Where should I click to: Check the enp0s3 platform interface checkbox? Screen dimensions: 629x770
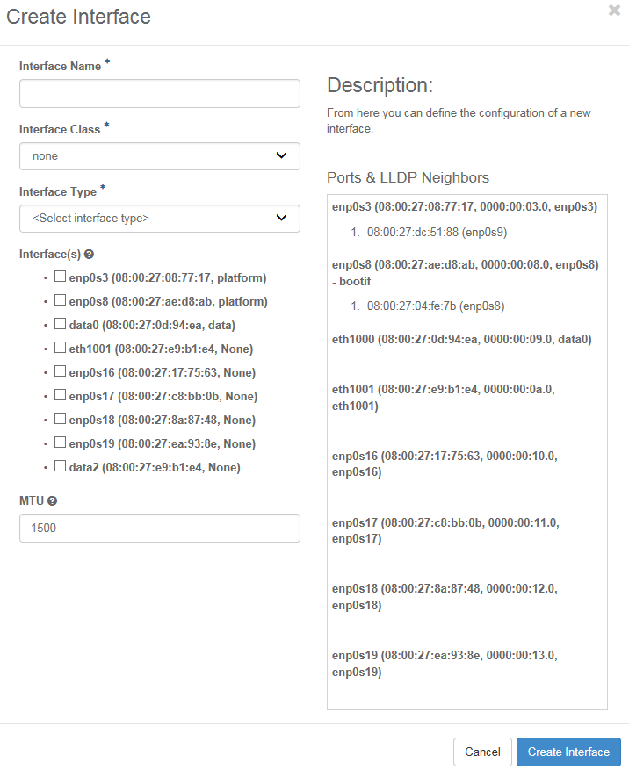(60, 277)
